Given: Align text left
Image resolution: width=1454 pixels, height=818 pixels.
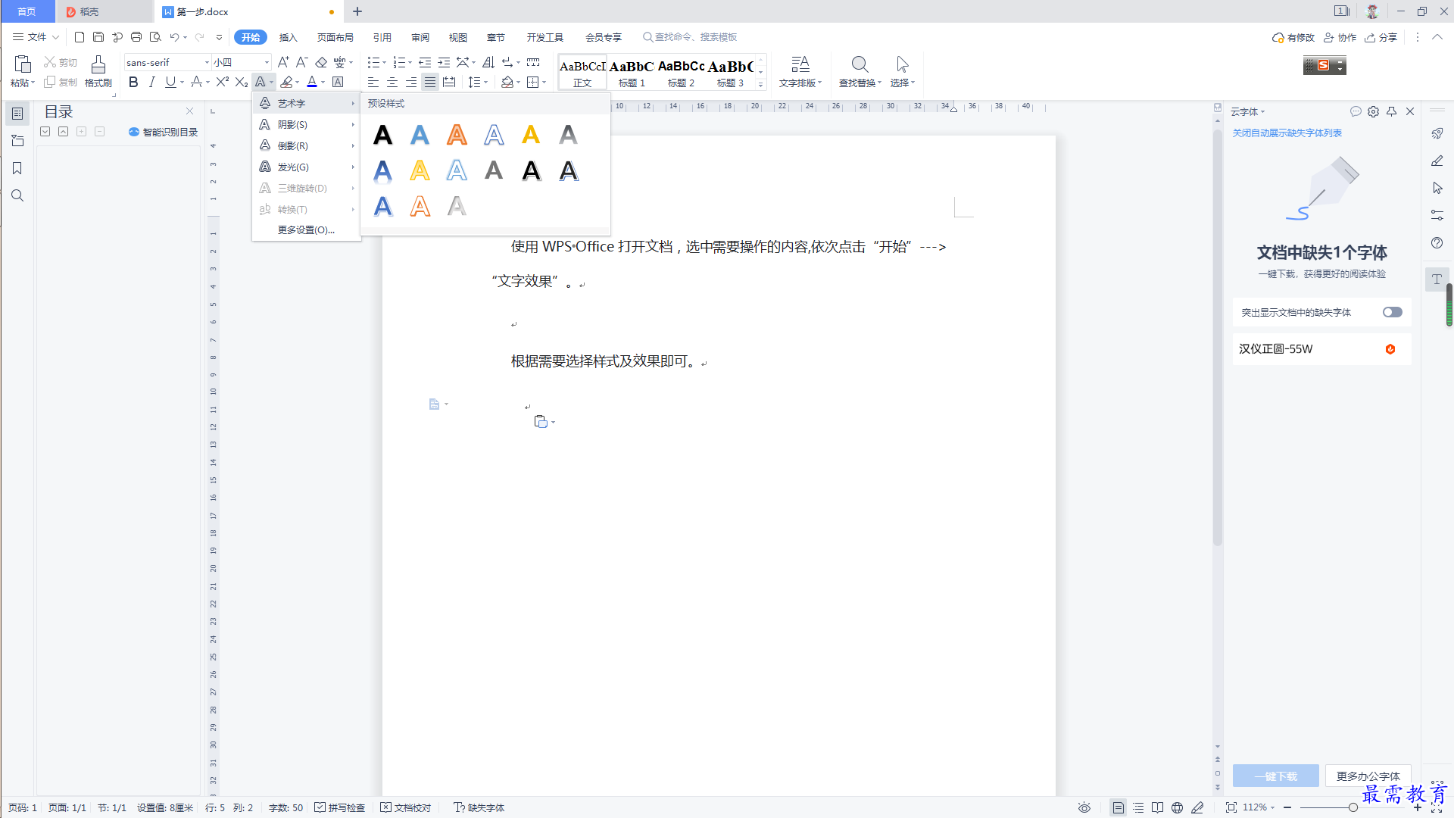Looking at the screenshot, I should [x=373, y=82].
